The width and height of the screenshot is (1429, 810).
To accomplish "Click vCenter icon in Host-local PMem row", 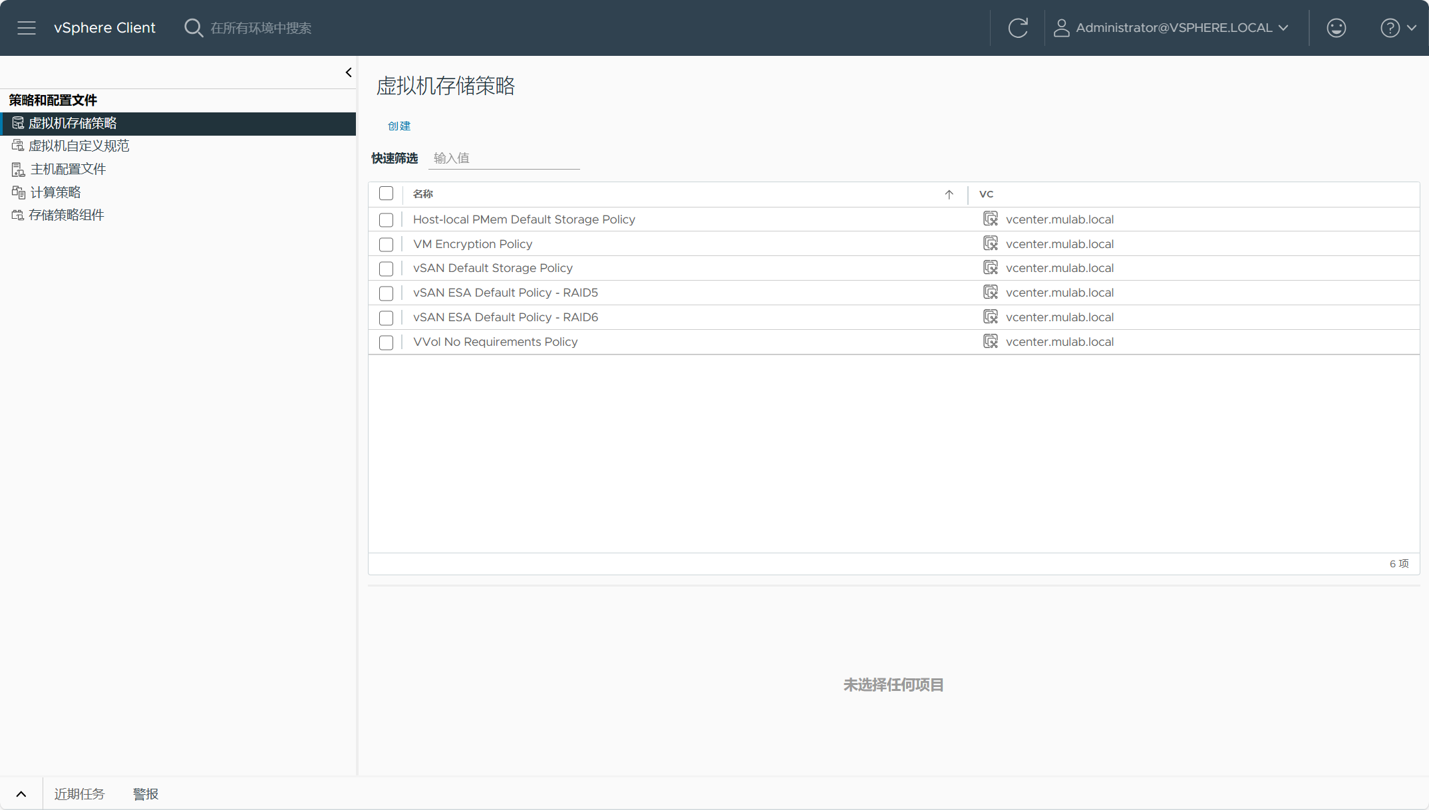I will (991, 219).
